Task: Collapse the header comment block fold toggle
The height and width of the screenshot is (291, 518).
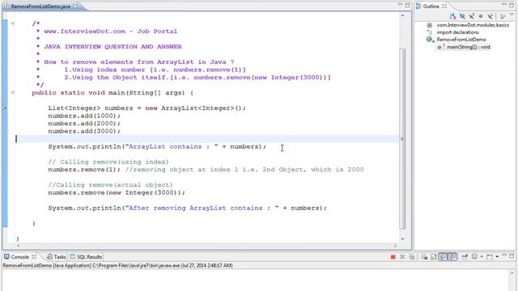Action: tap(13, 23)
